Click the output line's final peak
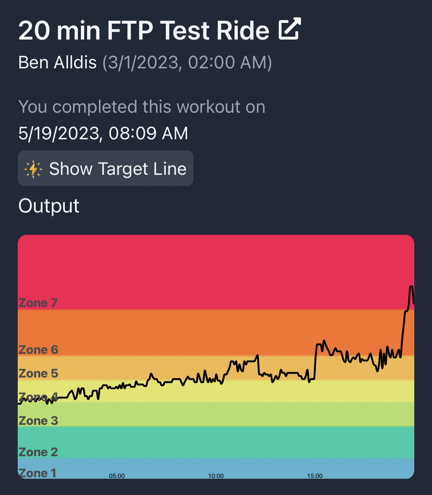The image size is (432, 495). click(411, 287)
